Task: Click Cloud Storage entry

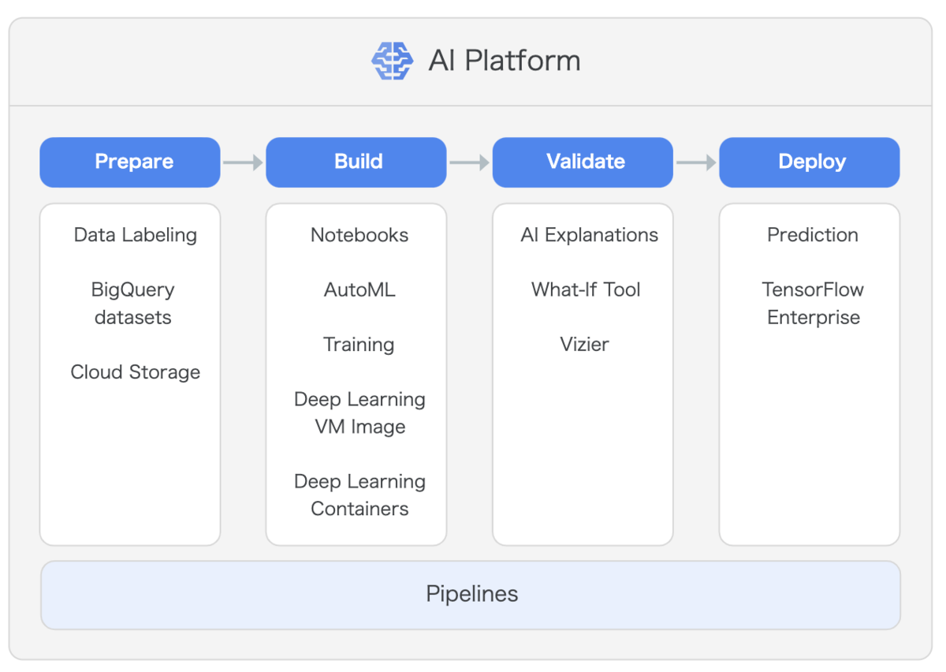Action: [136, 372]
